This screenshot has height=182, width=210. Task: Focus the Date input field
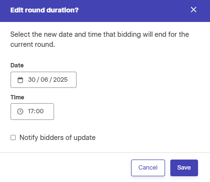coord(44,80)
